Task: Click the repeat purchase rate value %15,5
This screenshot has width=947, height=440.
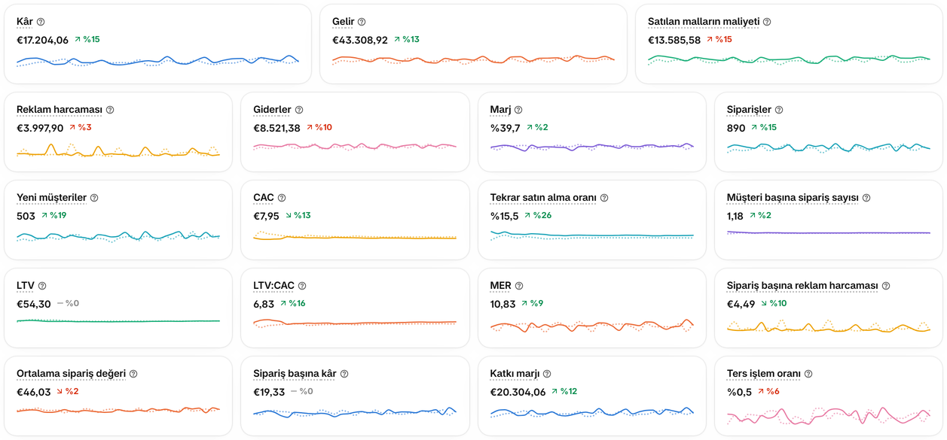Action: (505, 216)
